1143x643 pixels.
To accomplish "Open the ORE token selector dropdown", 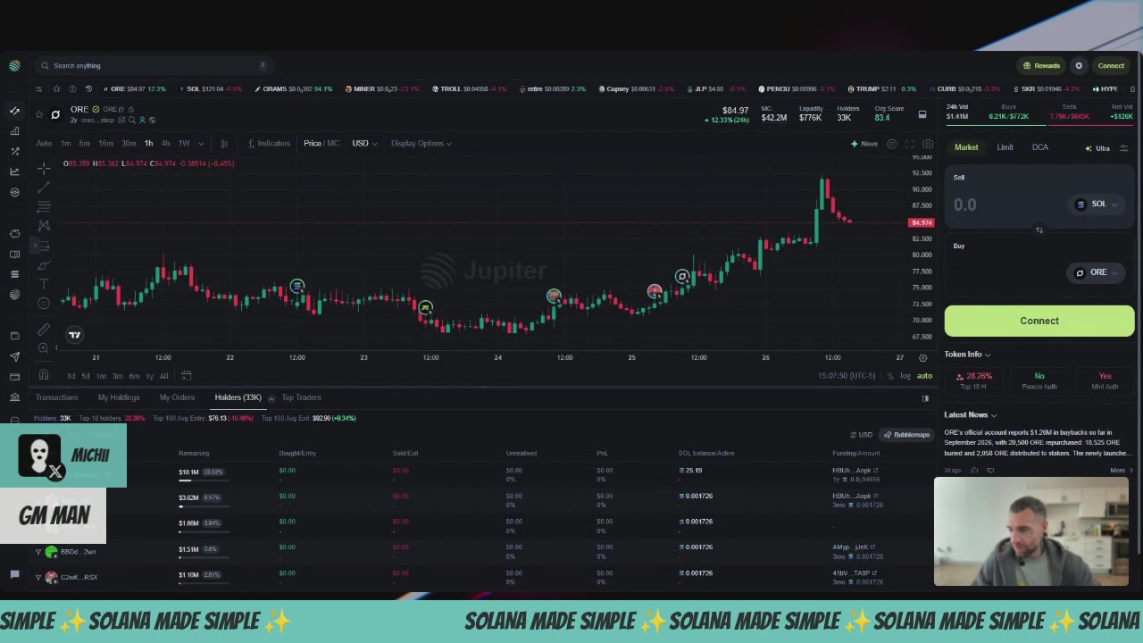I will click(x=1097, y=272).
